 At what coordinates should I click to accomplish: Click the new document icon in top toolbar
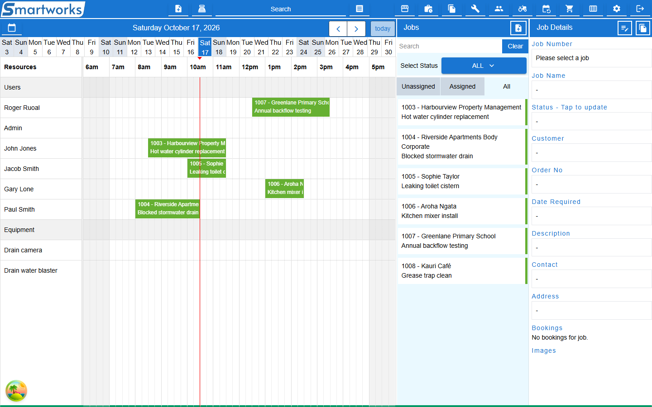pos(178,9)
